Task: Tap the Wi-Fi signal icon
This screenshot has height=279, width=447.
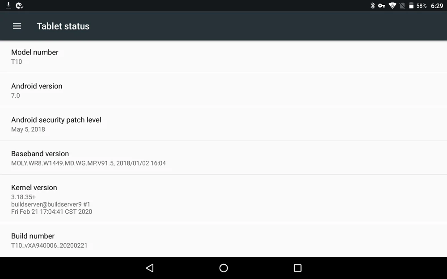Action: pos(392,6)
